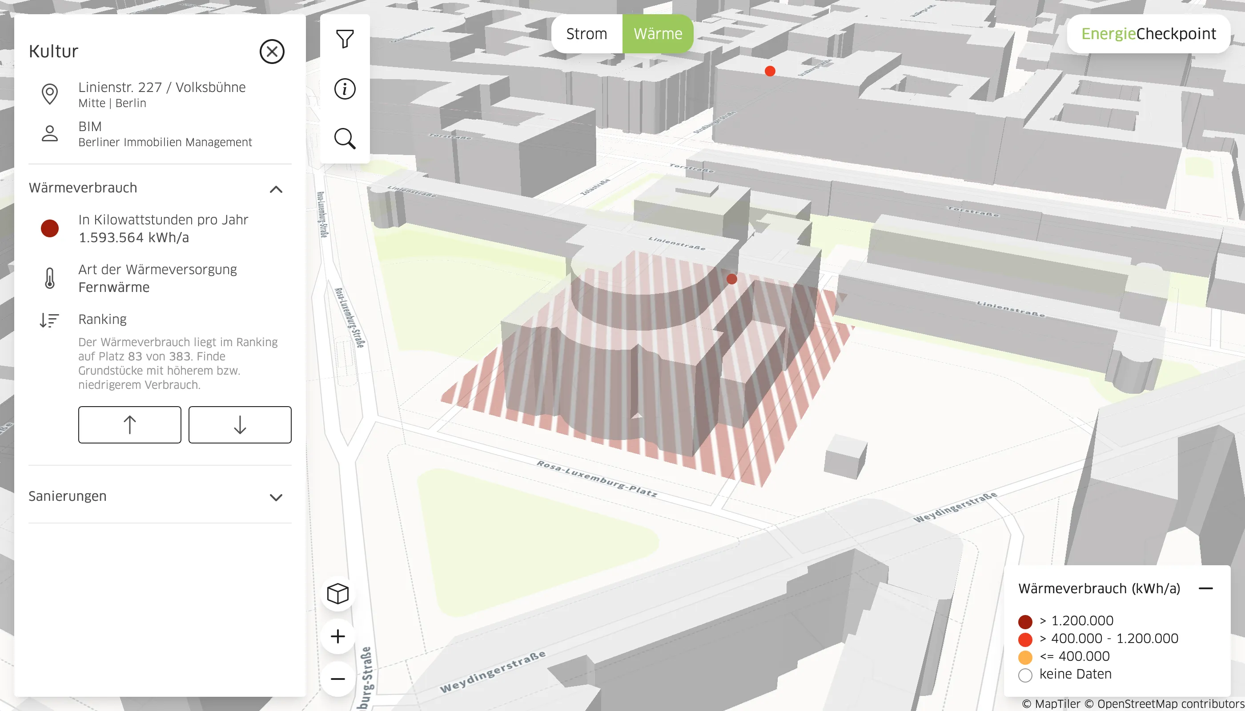
Task: Switch to the Strom view
Action: (586, 33)
